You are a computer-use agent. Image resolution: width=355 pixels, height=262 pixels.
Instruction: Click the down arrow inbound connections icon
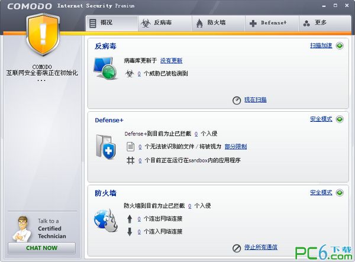(130, 232)
